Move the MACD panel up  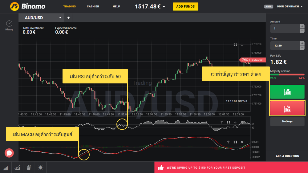(x=228, y=142)
